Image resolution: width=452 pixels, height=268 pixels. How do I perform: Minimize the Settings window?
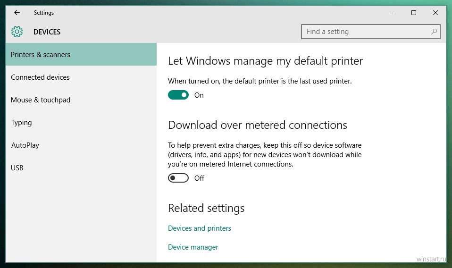(392, 13)
